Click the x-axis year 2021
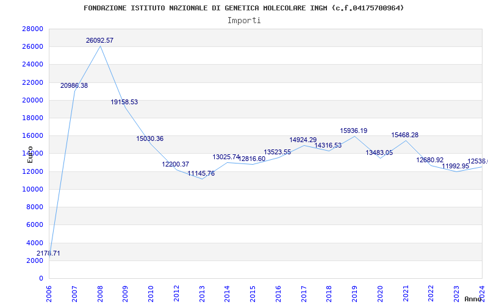The image size is (488, 305). tap(406, 294)
